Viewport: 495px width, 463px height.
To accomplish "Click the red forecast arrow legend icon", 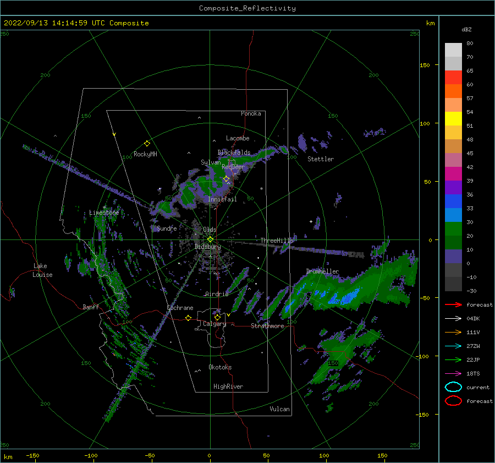I will point(453,304).
